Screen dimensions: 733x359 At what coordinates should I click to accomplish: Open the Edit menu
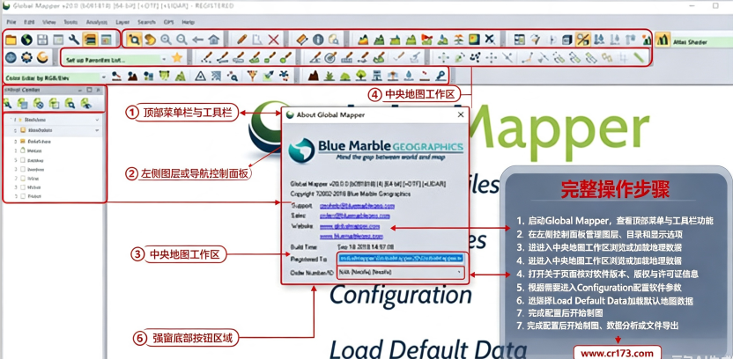(29, 22)
